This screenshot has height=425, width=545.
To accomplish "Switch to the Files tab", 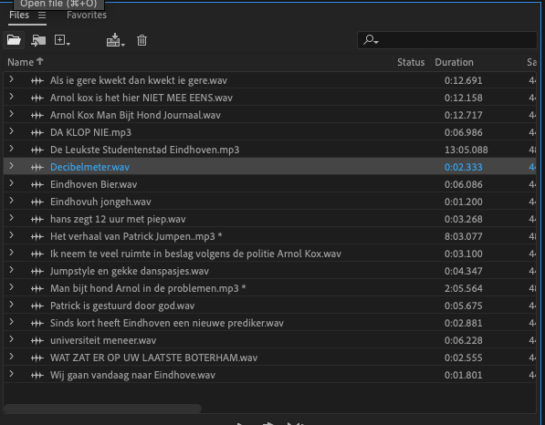I will click(19, 15).
